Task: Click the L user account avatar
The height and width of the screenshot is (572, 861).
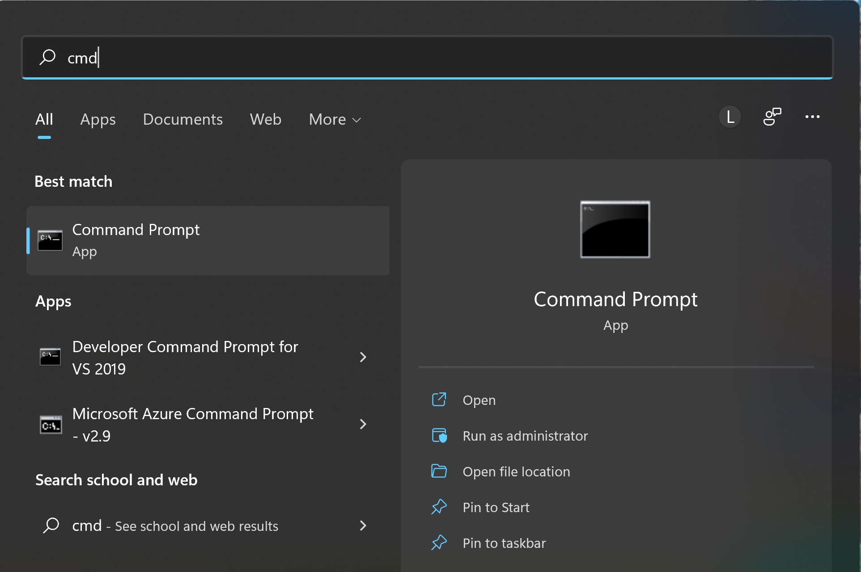Action: pos(730,118)
